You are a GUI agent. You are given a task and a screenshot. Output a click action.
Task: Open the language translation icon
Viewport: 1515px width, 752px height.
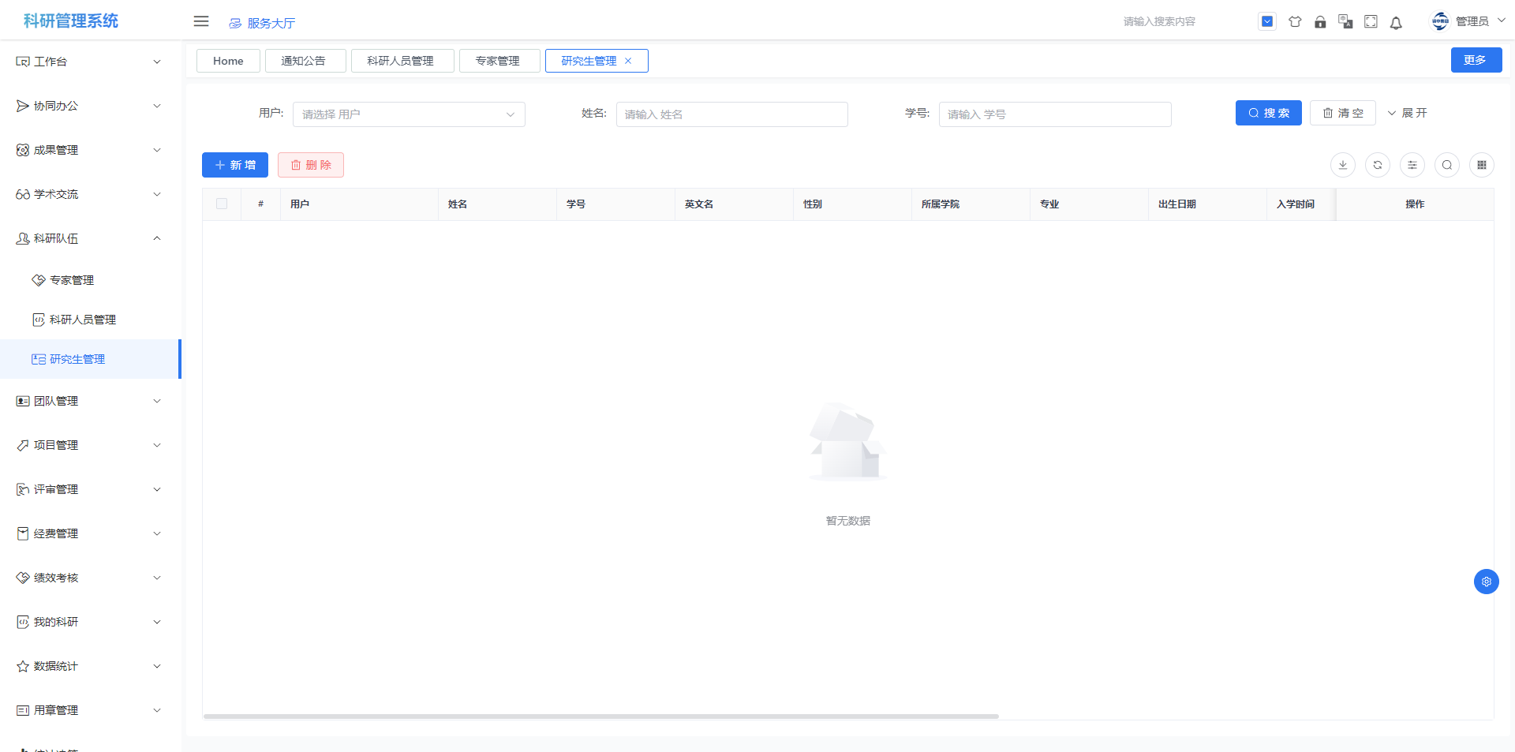(x=1345, y=22)
